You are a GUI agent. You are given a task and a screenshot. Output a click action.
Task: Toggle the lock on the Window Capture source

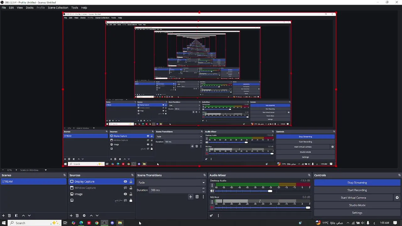pyautogui.click(x=131, y=188)
